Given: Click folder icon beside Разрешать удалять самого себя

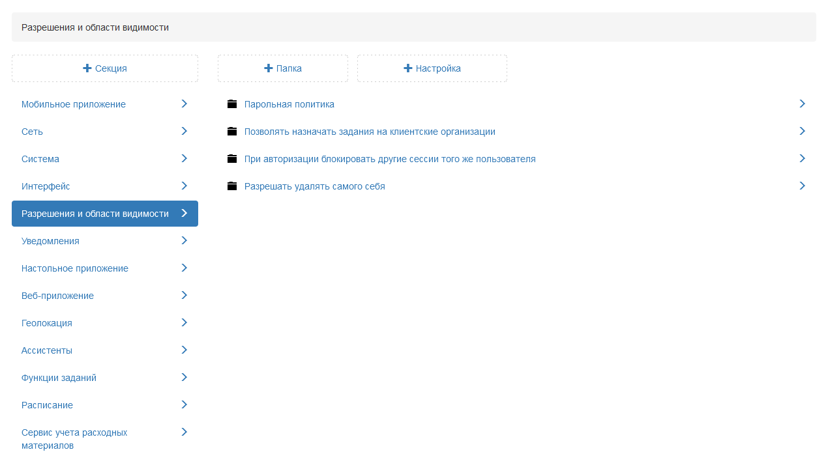Looking at the screenshot, I should pos(232,186).
